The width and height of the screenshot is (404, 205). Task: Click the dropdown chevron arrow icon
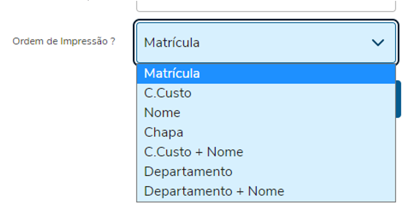377,43
